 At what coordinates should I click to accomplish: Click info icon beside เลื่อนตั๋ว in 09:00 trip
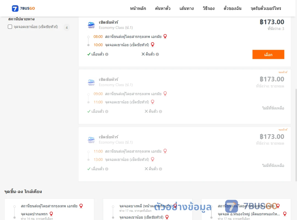[x=107, y=112]
